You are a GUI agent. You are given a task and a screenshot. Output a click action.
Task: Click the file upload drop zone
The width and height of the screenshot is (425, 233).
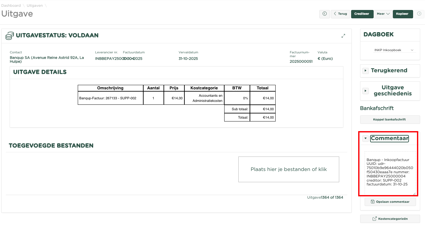288,169
